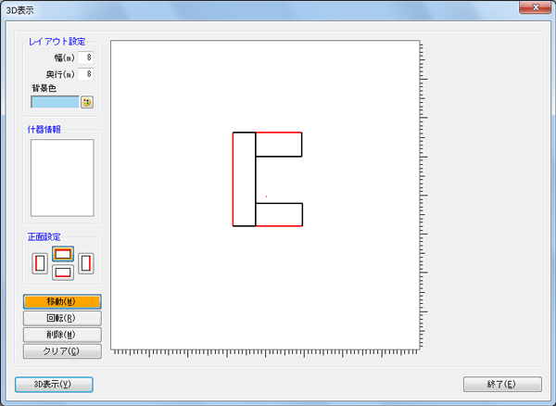Activate the 回転(R) rotate button
The width and height of the screenshot is (556, 406).
coord(62,319)
